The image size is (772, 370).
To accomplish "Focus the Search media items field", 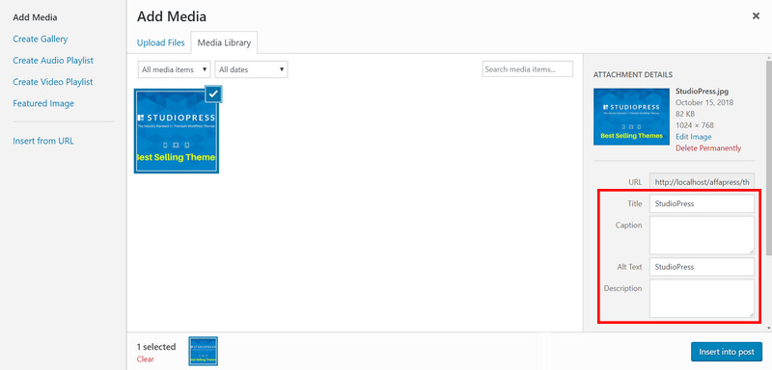I will tap(527, 69).
